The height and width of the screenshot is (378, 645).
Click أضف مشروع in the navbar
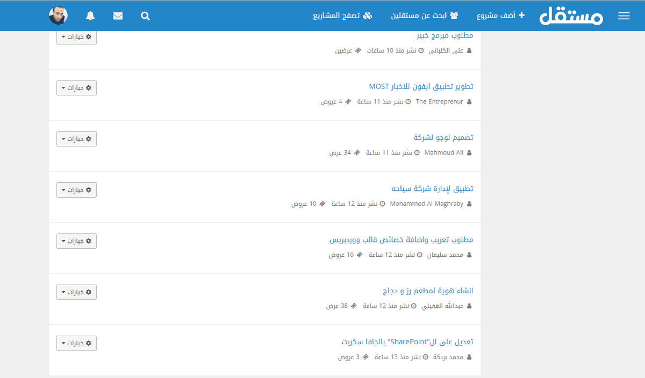[x=500, y=16]
